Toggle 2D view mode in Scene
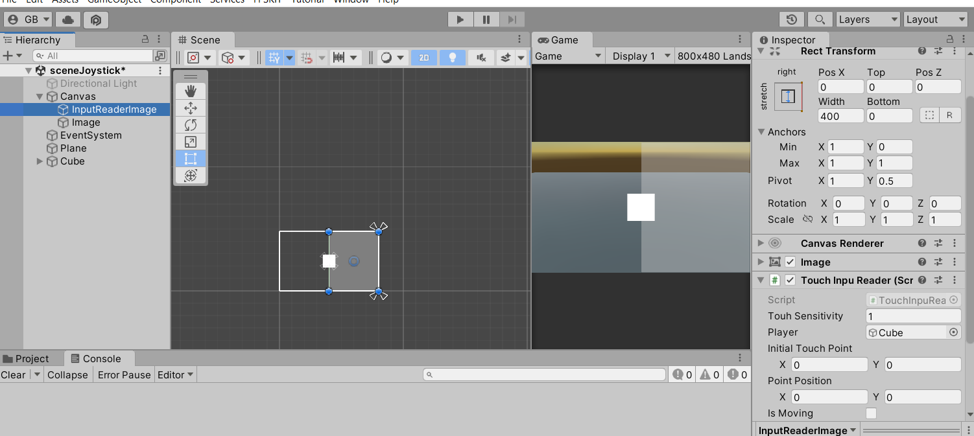Screen dimensions: 974x436 tap(423, 58)
